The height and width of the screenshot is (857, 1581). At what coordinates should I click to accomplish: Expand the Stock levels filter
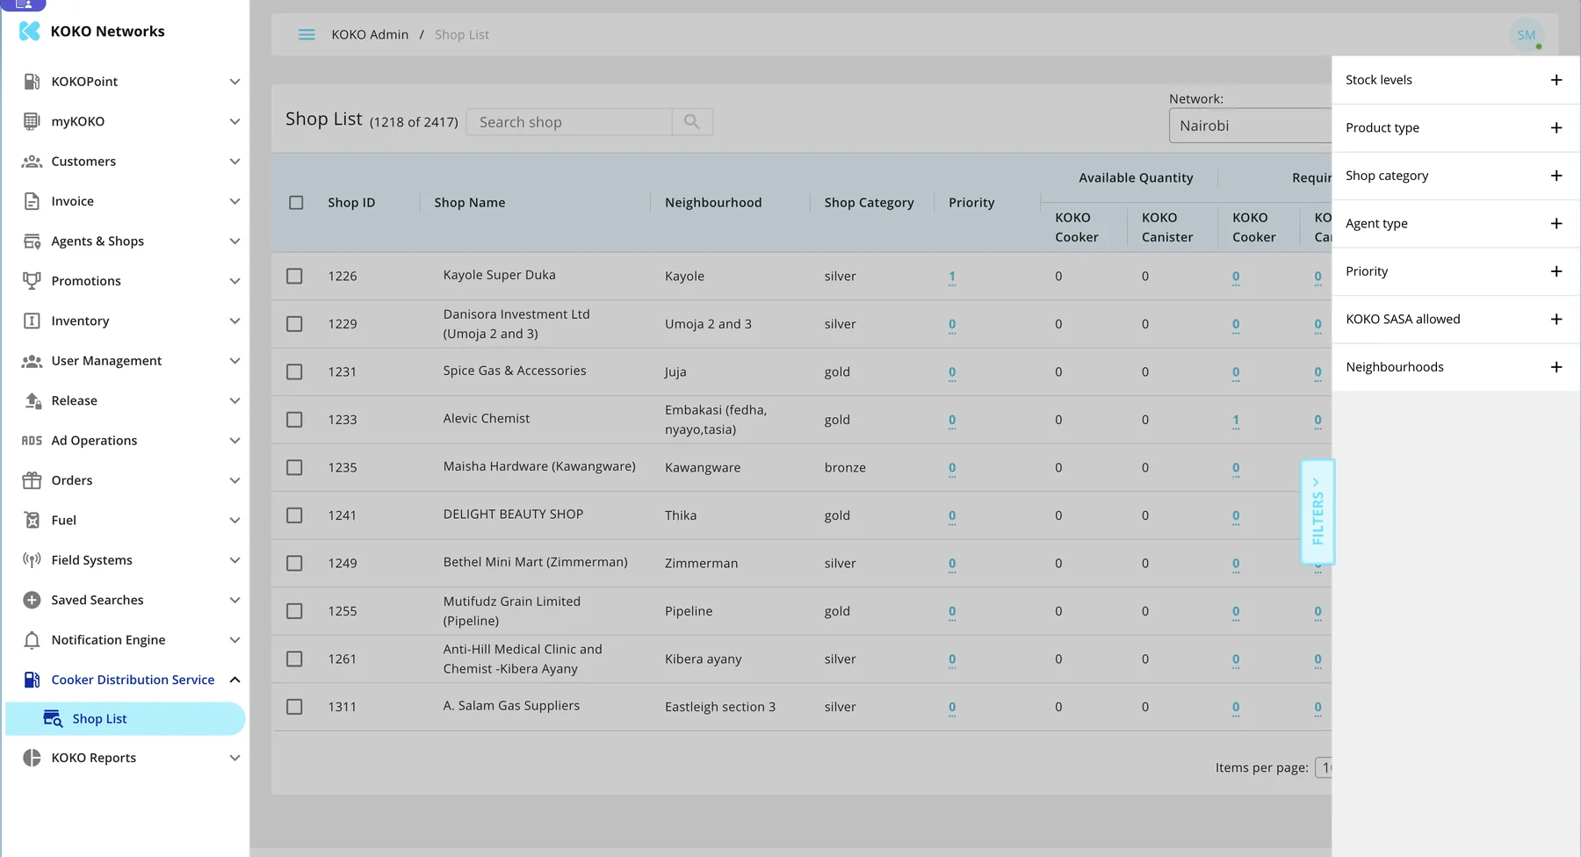(1455, 80)
